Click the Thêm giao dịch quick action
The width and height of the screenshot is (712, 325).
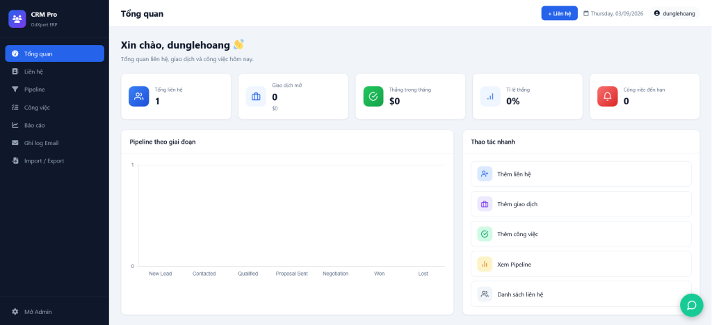click(581, 204)
